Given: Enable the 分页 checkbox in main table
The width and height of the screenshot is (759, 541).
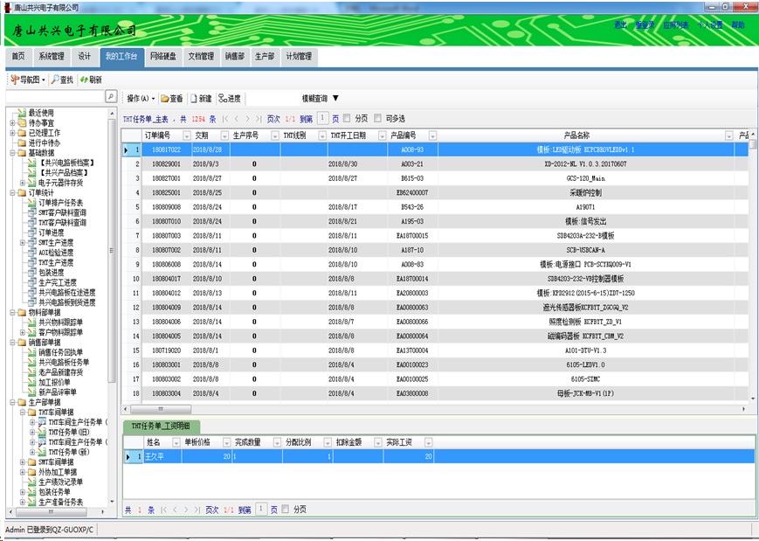Looking at the screenshot, I should tap(347, 118).
